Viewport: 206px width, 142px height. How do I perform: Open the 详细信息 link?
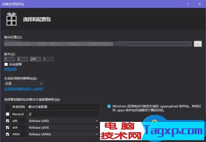(10, 69)
